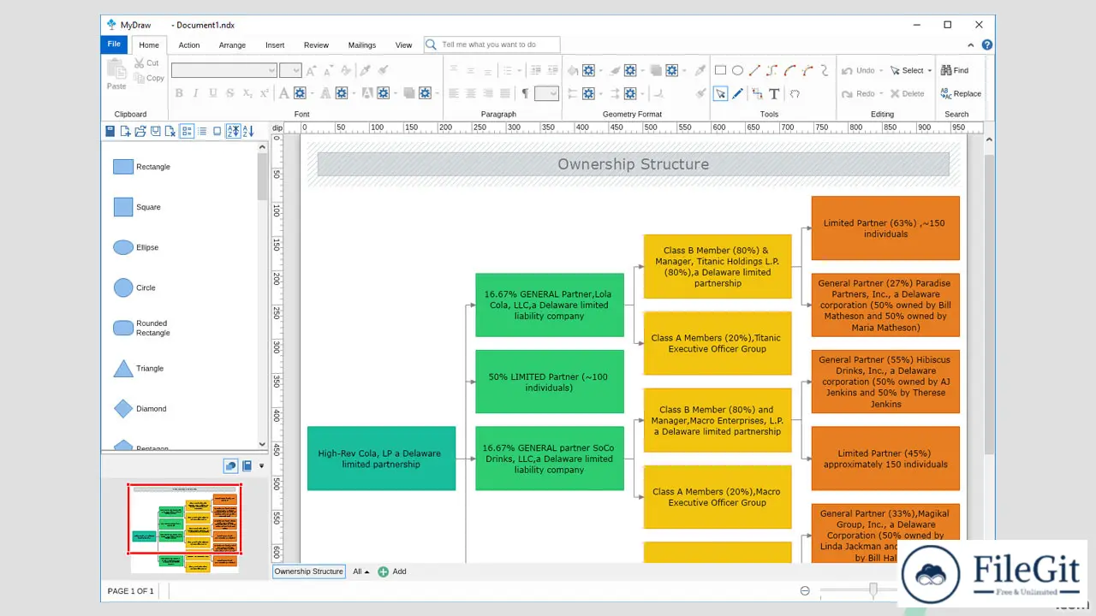The image size is (1096, 616).
Task: Toggle icons-and-labels library view
Action: [x=188, y=131]
